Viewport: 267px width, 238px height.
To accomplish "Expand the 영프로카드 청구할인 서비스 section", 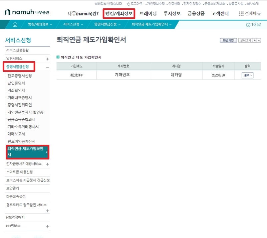I will (47, 211).
